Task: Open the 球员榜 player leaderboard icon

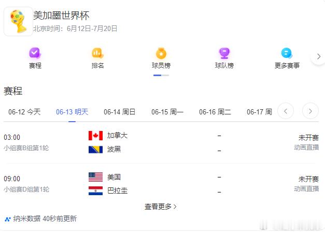Action: coord(161,53)
